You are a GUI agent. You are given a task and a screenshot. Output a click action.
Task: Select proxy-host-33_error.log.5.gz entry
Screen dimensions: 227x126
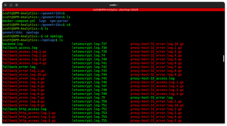pyautogui.click(x=156, y=121)
